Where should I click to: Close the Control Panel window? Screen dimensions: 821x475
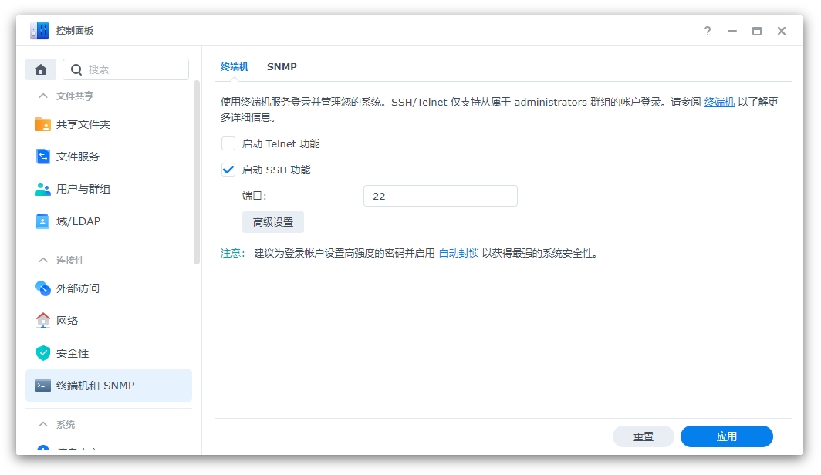pyautogui.click(x=781, y=31)
